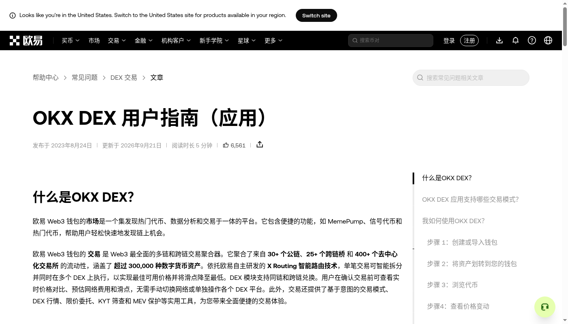Click the Switch site button
Screen dimensions: 568x324
coord(316,15)
